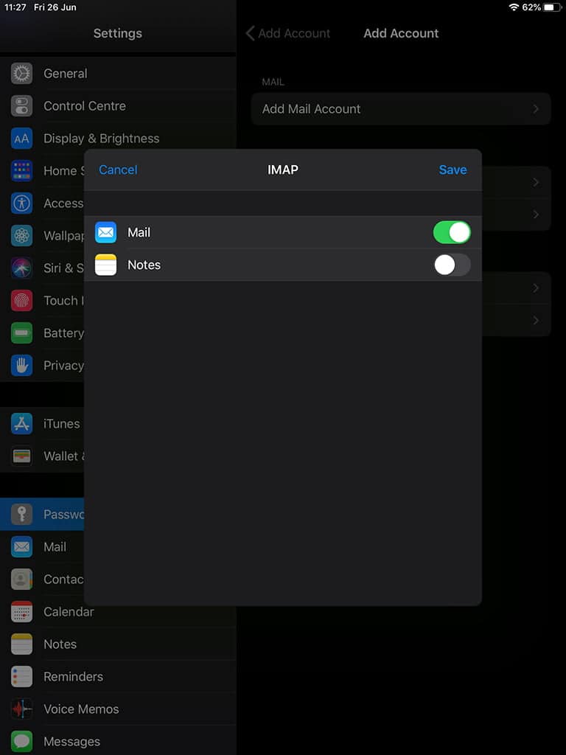Tap the Accessibility figure icon
The width and height of the screenshot is (566, 755).
point(21,203)
